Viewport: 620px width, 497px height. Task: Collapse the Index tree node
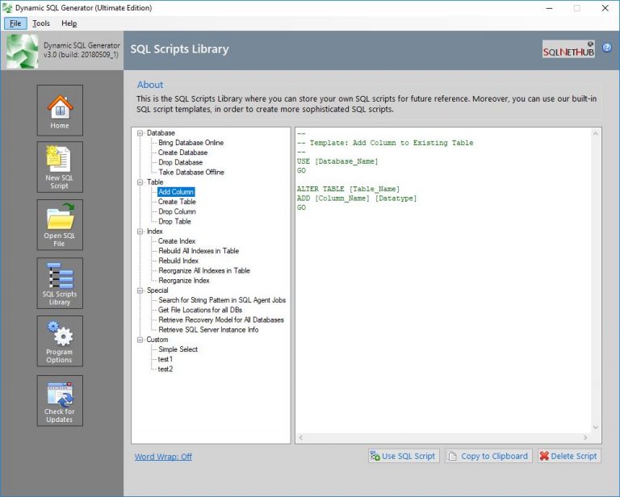[140, 232]
